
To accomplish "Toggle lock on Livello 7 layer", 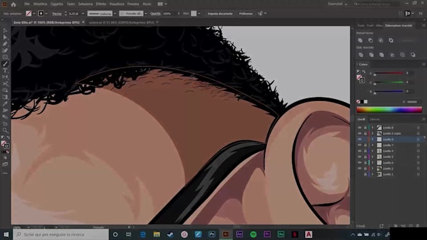I will click(365, 145).
